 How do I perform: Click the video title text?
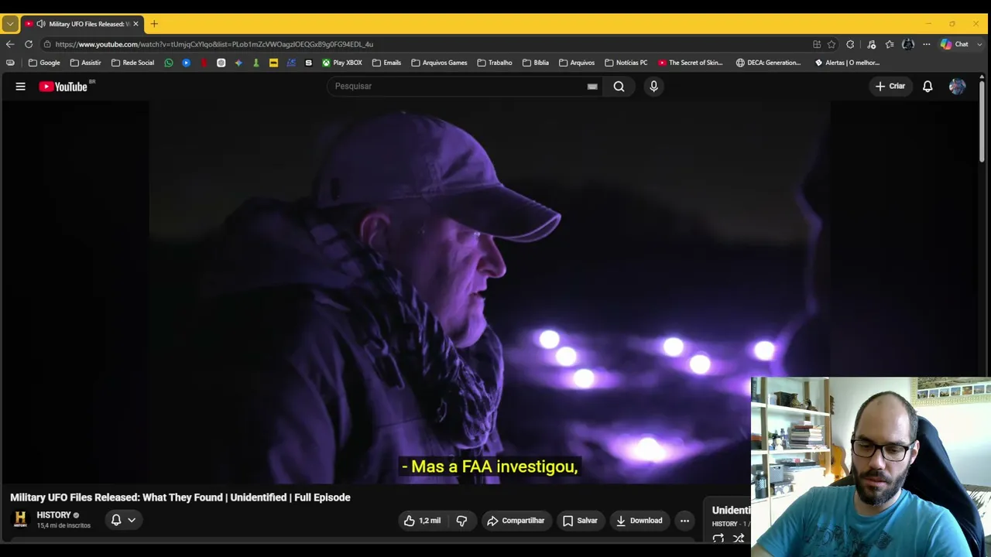(x=180, y=497)
